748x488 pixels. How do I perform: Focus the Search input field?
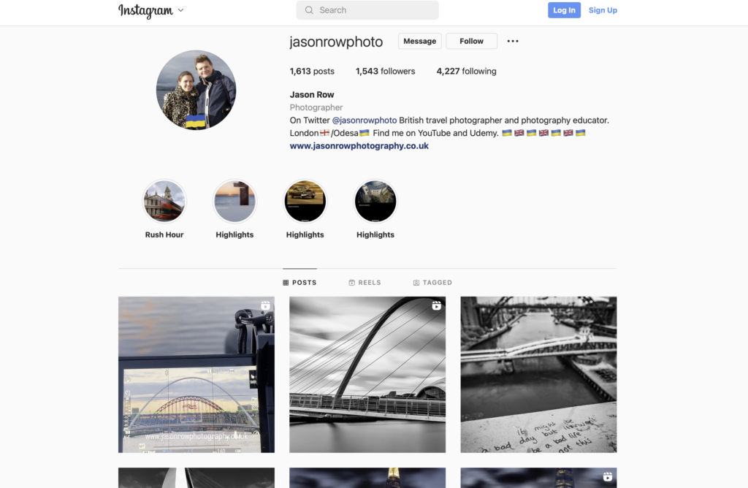coord(367,10)
